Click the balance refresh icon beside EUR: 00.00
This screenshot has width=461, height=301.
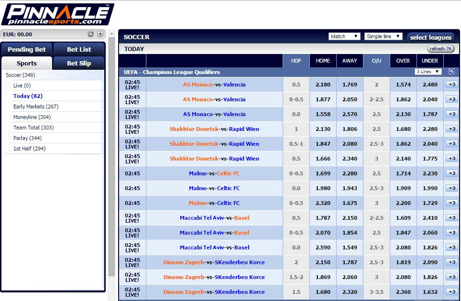(90, 34)
